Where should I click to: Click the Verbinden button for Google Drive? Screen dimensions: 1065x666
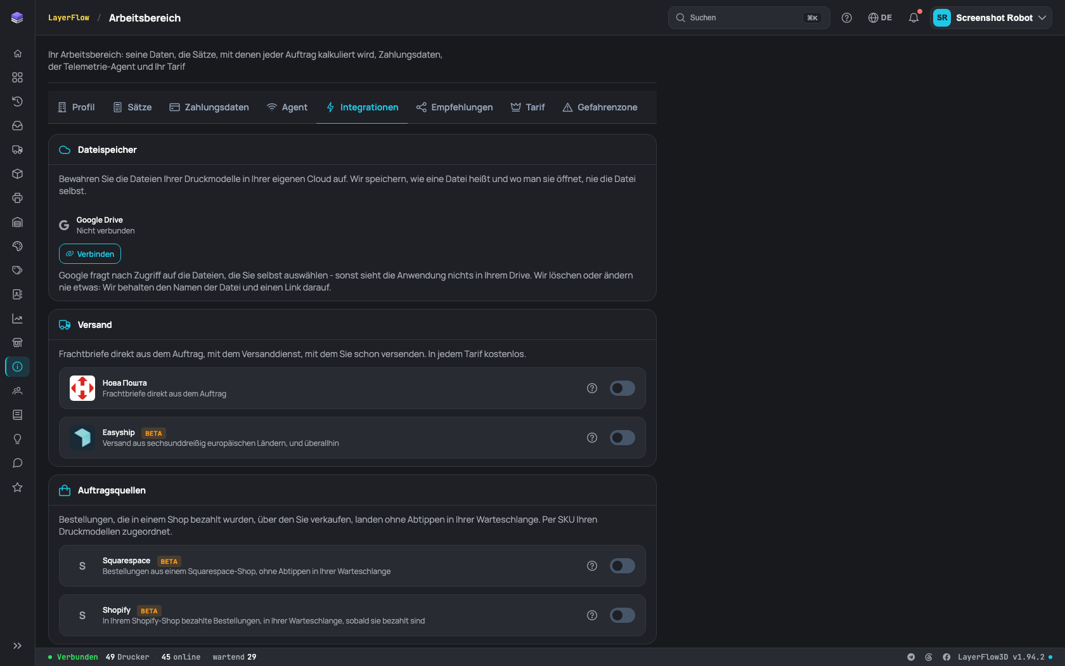coord(90,254)
